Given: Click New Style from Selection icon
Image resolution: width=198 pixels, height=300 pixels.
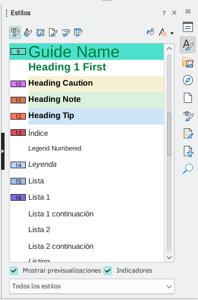Looking at the screenshot, I should (163, 32).
